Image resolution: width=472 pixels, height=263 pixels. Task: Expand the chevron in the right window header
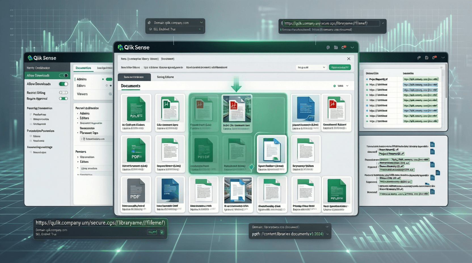443,58
